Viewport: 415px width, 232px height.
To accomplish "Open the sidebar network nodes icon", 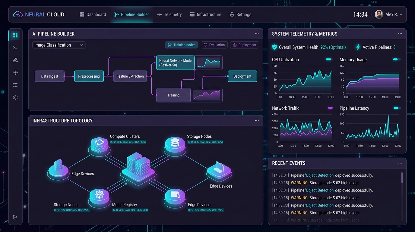I will tap(15, 72).
